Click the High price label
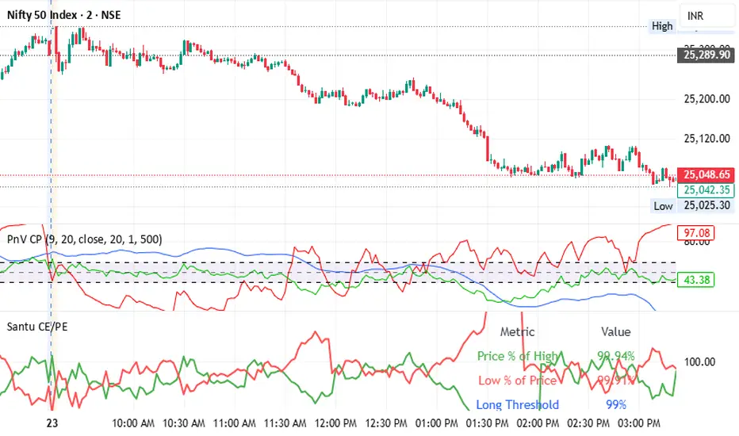Viewport: 739px width, 436px height. pos(662,26)
